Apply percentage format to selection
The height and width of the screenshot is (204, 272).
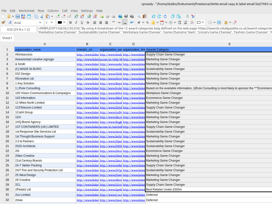click(x=147, y=22)
